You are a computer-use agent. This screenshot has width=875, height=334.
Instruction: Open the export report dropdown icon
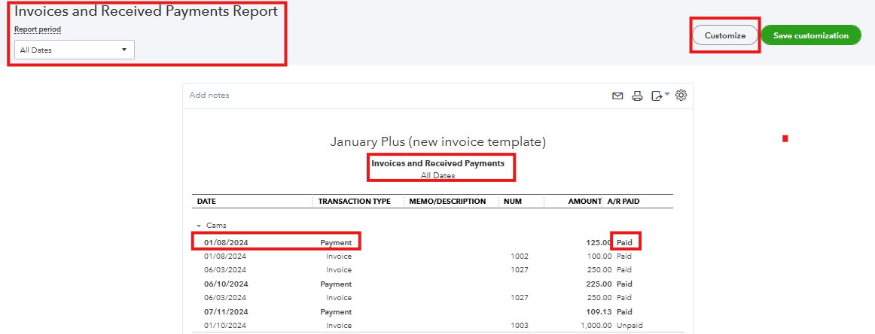click(657, 96)
